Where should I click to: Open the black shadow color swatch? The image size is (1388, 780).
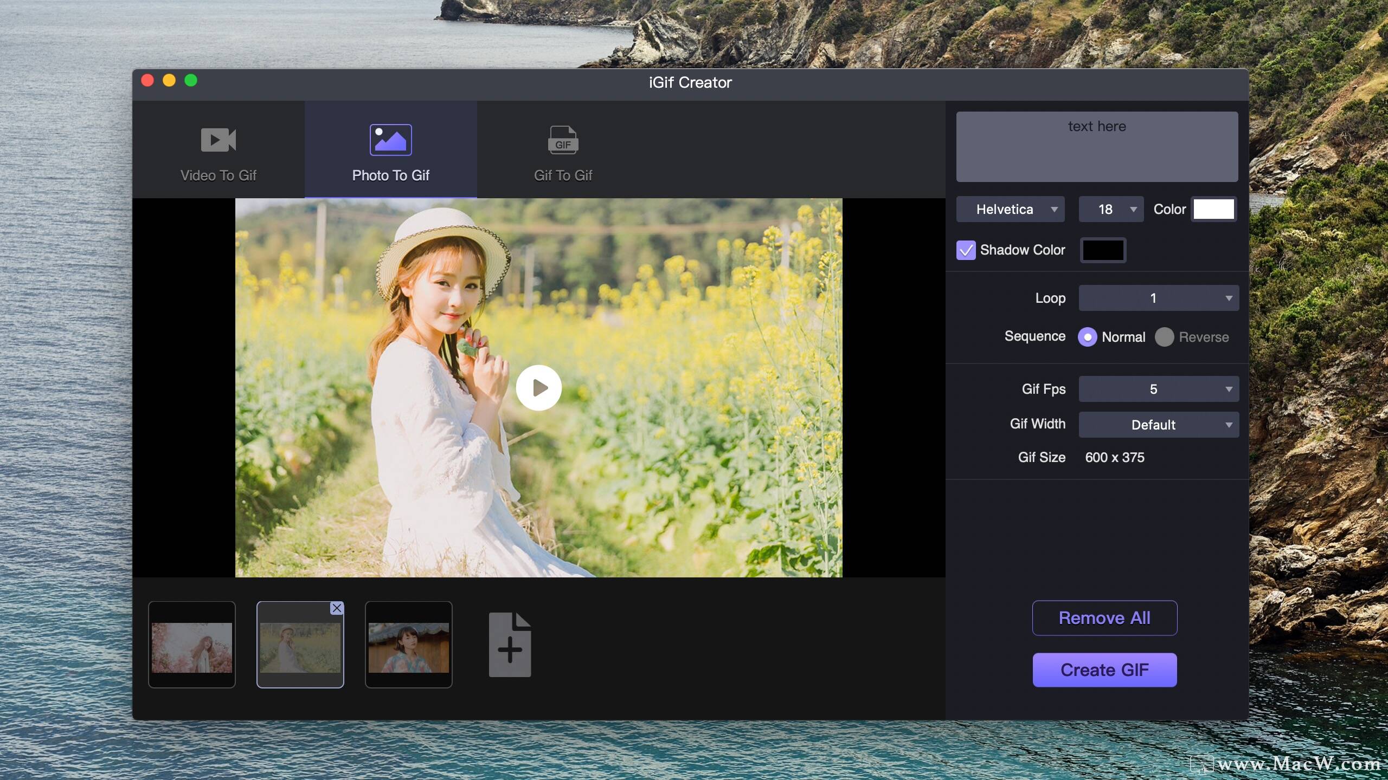[x=1103, y=250]
